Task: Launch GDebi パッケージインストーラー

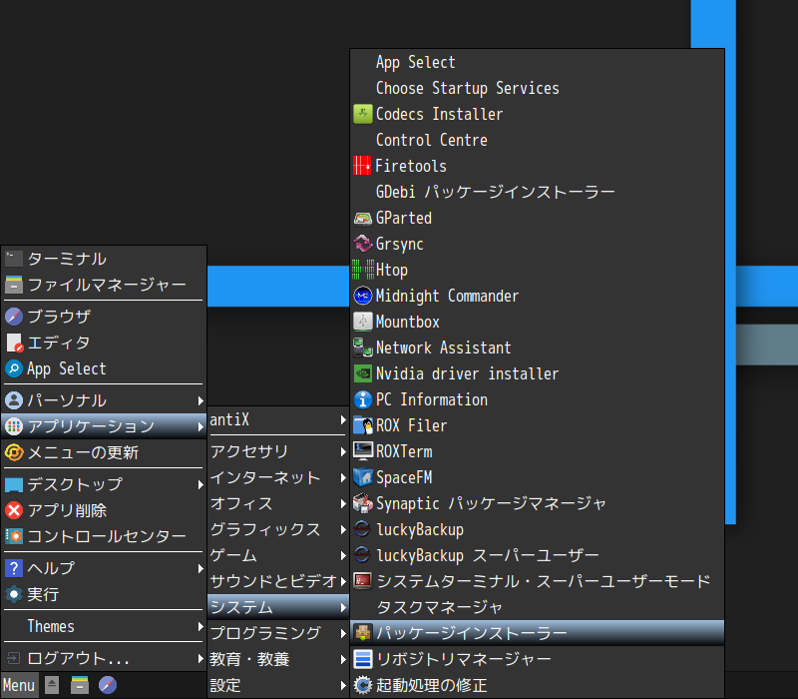Action: click(537, 192)
